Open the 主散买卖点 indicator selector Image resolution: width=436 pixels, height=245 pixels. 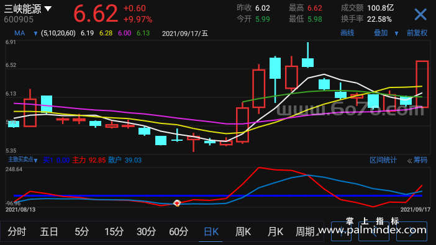[23, 160]
